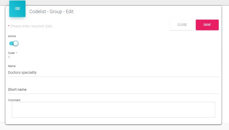Toggle the Active switch off

click(14, 43)
